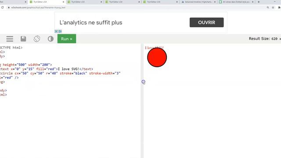This screenshot has height=158, width=281.
Task: Click the Result Size label
Action: [259, 39]
